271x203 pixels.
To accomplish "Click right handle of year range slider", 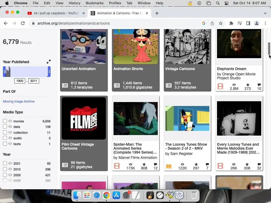I will click(x=49, y=72).
